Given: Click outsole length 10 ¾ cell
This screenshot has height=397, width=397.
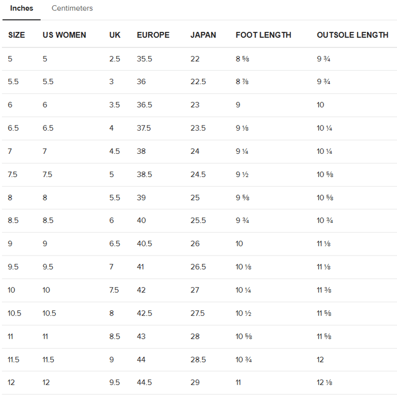Looking at the screenshot, I should [325, 220].
